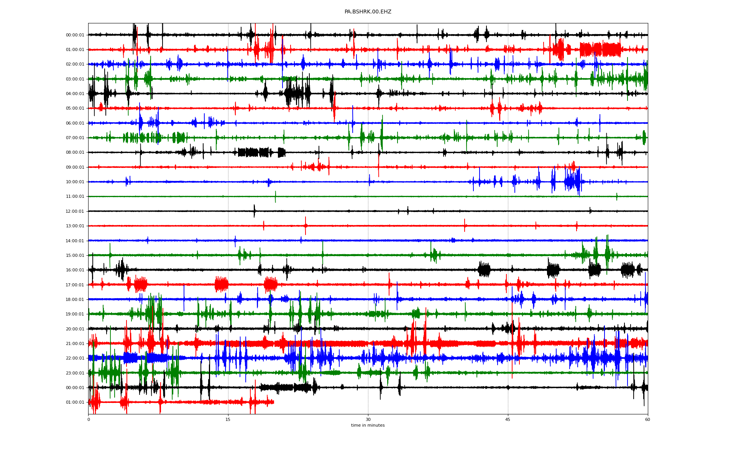Select the 60 minute x-axis tick label

[x=647, y=419]
